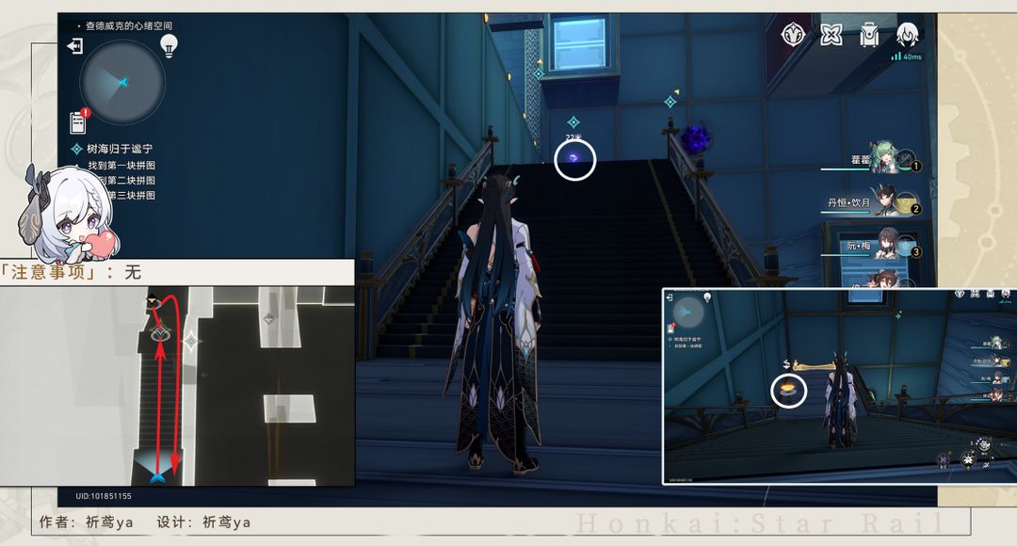Click the objective ending in 第三块拼图

[x=131, y=195]
